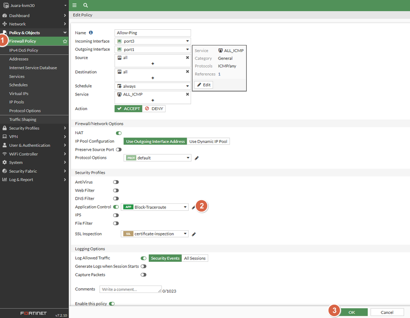
Task: Click the Name info icon
Action: pyautogui.click(x=91, y=32)
